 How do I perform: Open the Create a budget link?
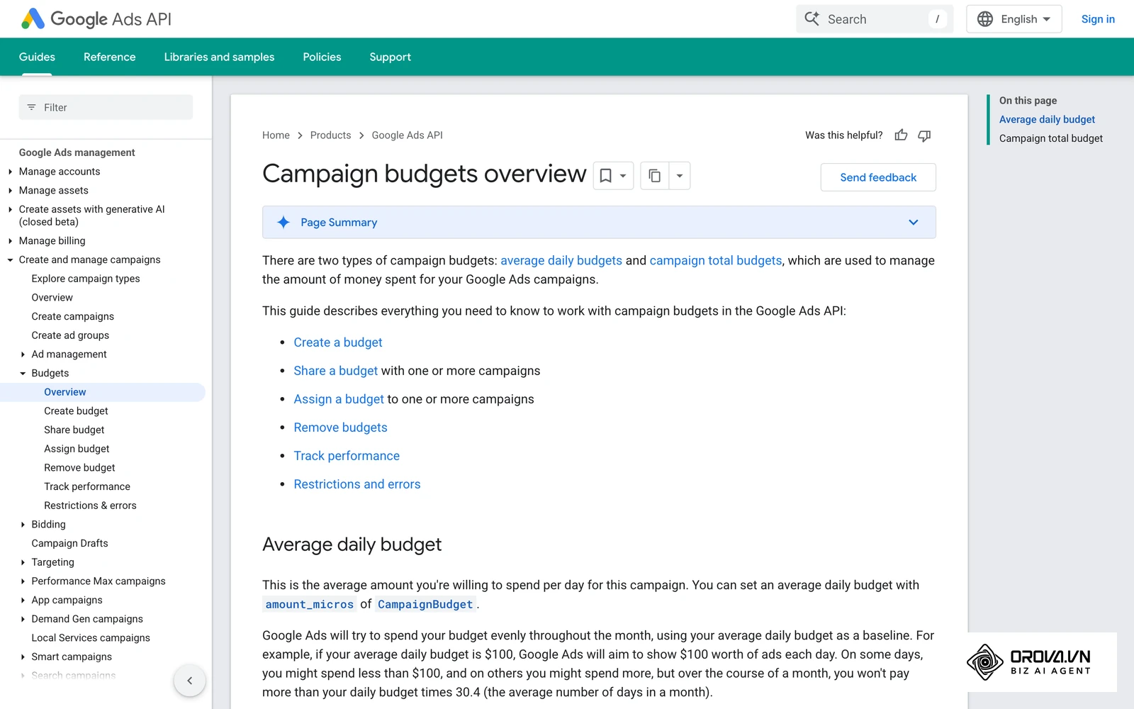338,342
